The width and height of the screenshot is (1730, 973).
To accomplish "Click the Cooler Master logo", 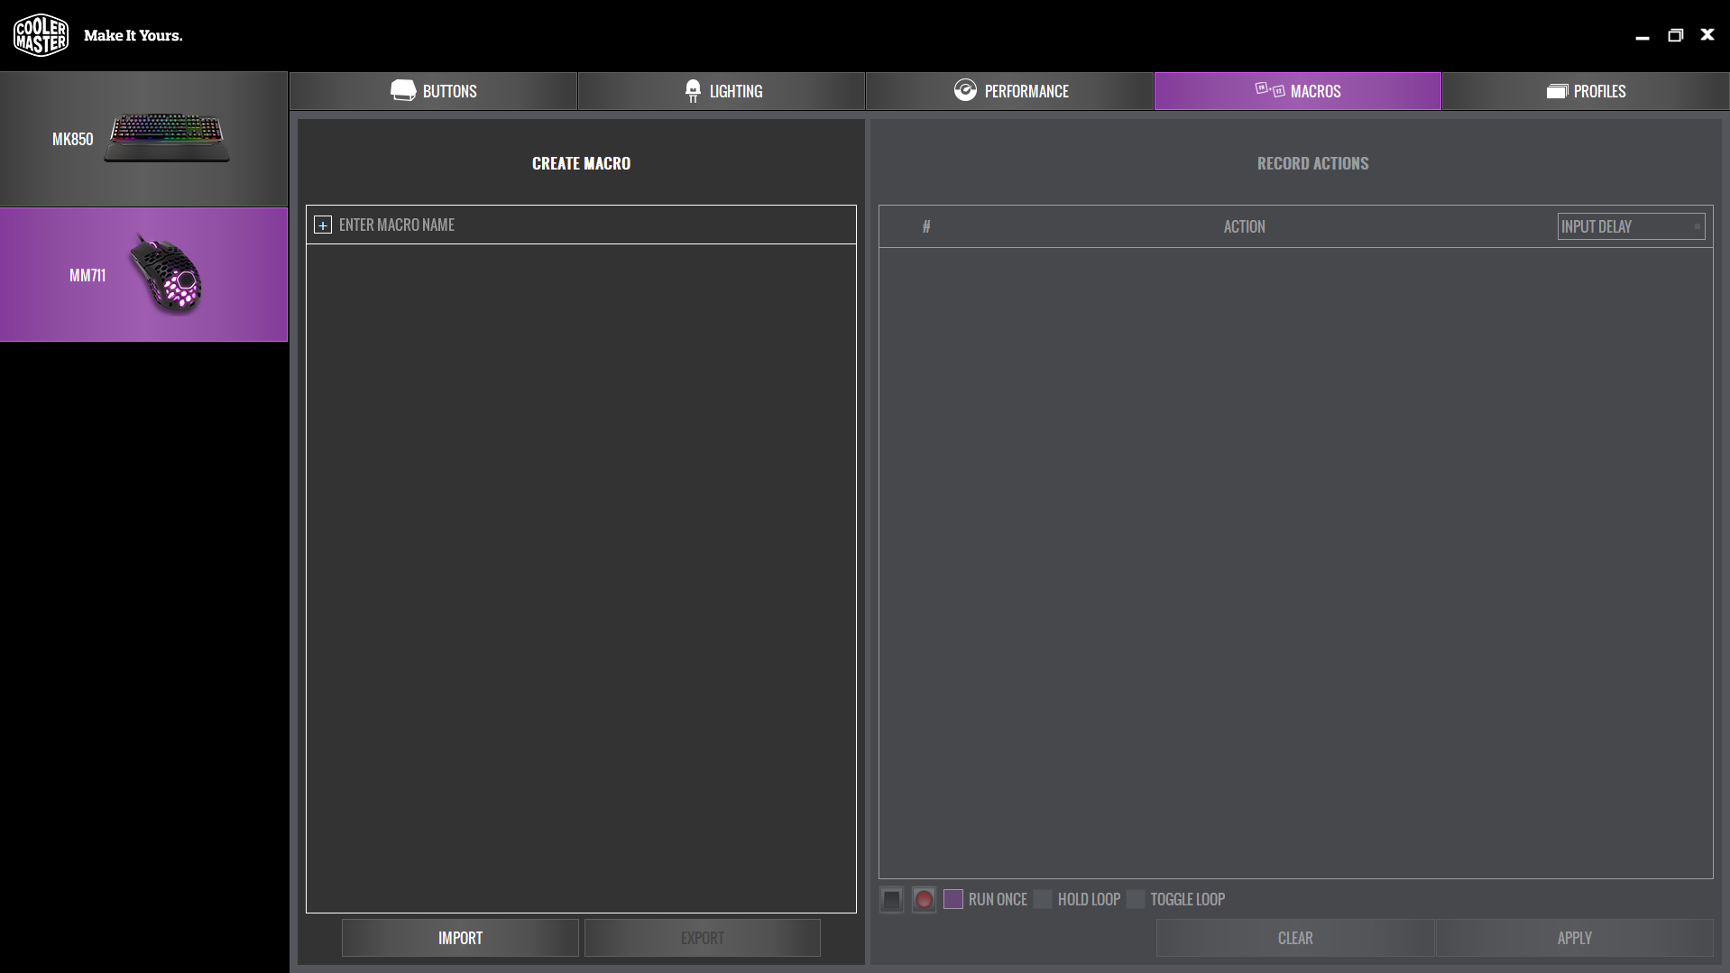I will tap(41, 35).
